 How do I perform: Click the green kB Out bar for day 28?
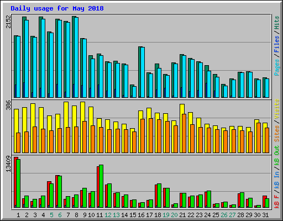point(242,200)
